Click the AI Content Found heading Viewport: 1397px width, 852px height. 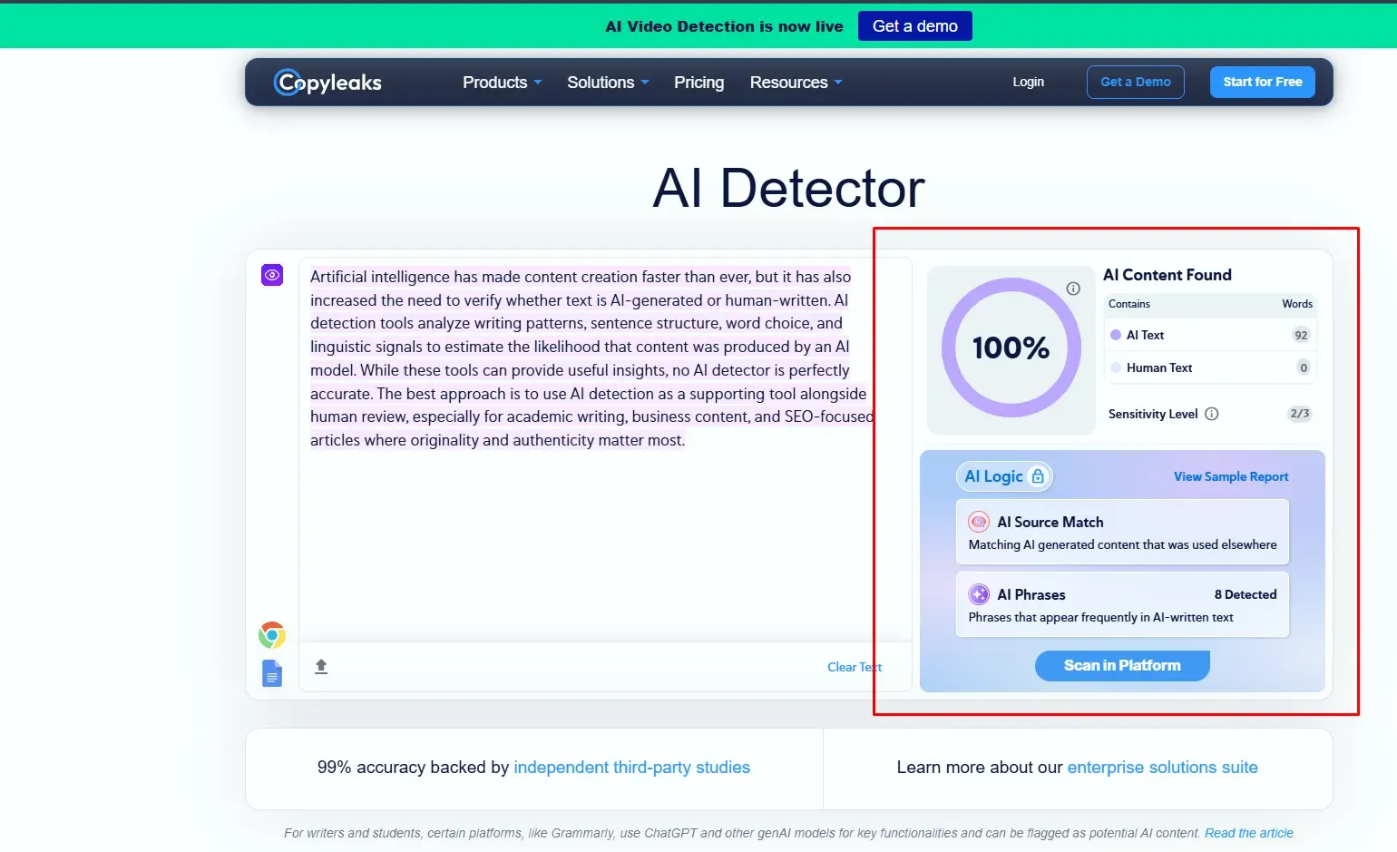(1167, 275)
